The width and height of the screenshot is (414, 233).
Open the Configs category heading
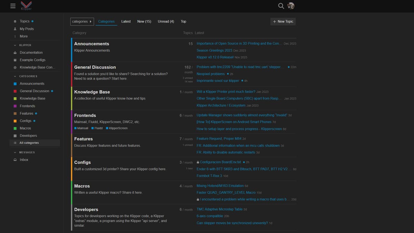pyautogui.click(x=82, y=163)
